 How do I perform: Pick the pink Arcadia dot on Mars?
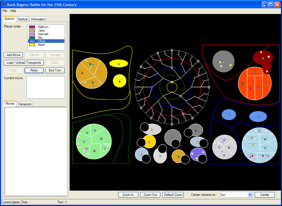tap(258, 88)
